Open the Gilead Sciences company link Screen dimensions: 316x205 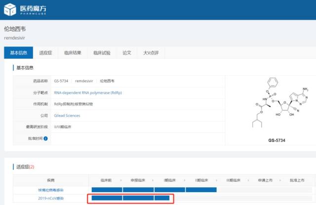pos(67,116)
